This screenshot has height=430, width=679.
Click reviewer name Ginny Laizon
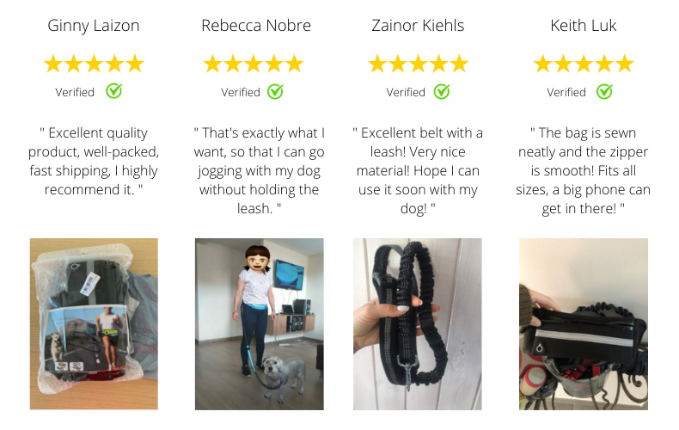(x=94, y=25)
